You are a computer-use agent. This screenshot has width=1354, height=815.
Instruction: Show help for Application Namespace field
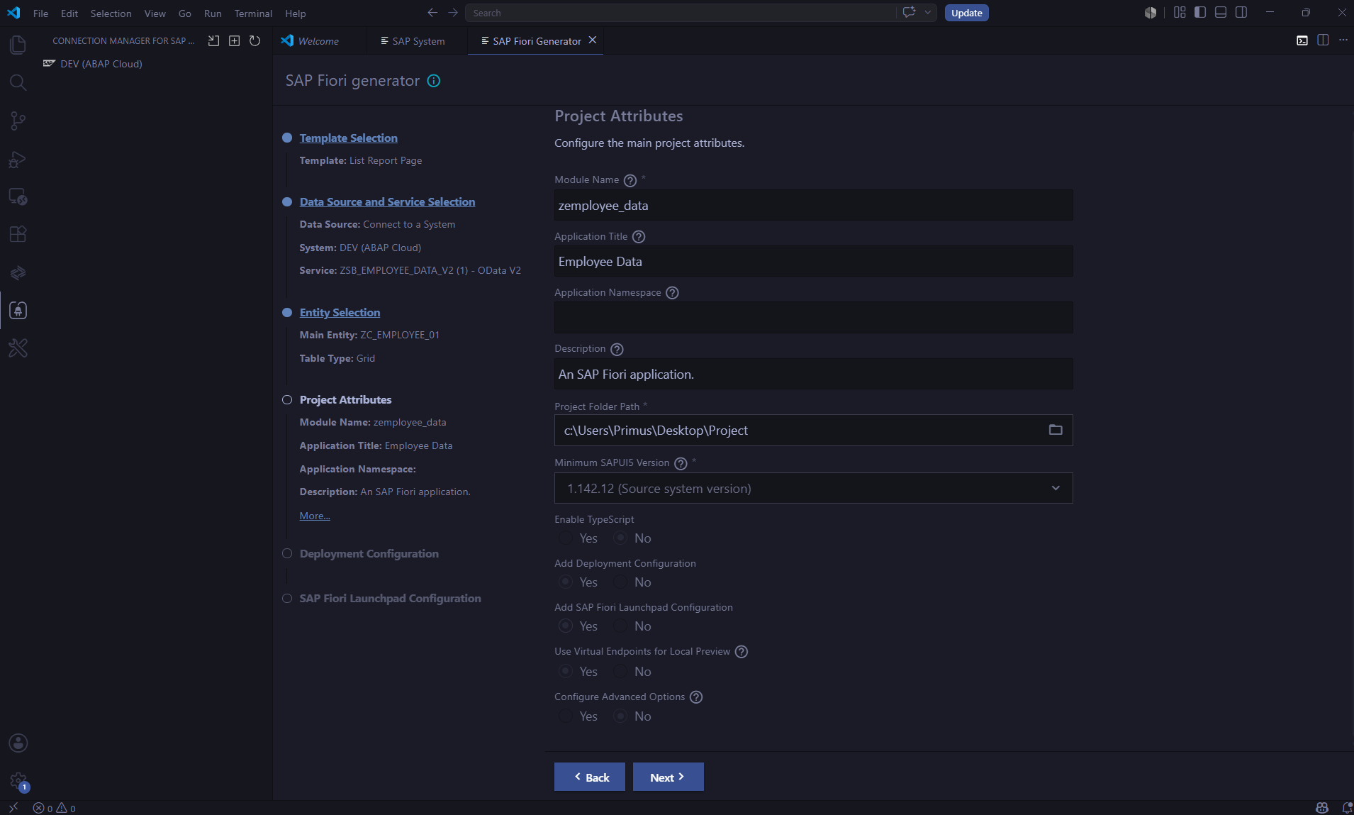coord(672,293)
